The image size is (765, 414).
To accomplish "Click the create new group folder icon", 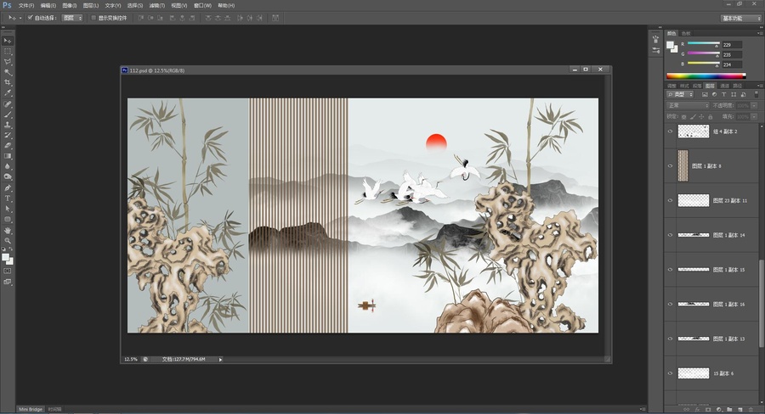I will pos(729,410).
